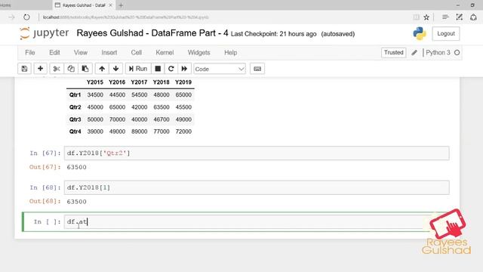Open the browser reading view icon
This screenshot has height=272, width=483.
tap(416, 17)
